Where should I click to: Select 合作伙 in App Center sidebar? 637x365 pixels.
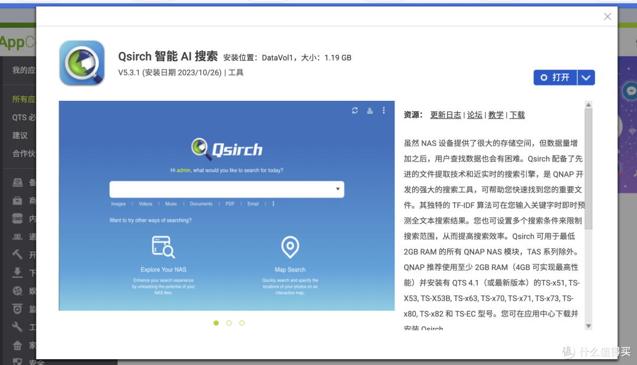click(x=24, y=153)
